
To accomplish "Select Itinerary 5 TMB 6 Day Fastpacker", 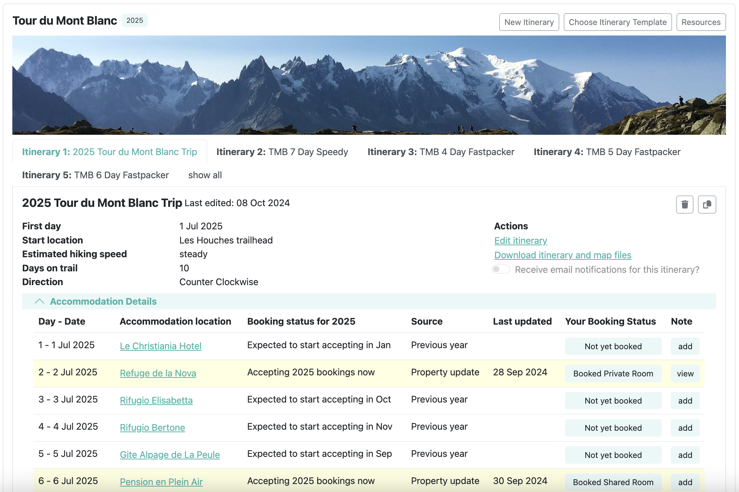I will coord(95,175).
